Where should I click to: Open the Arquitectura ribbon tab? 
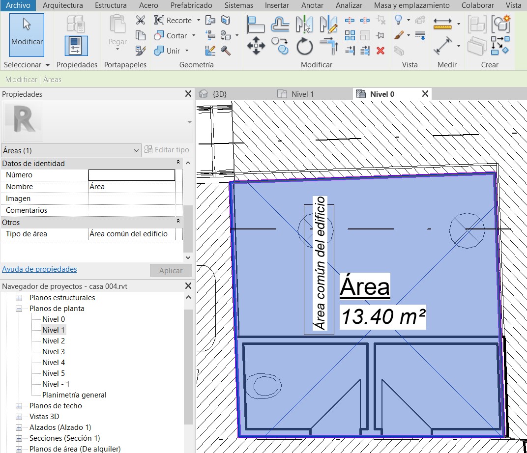pyautogui.click(x=63, y=5)
